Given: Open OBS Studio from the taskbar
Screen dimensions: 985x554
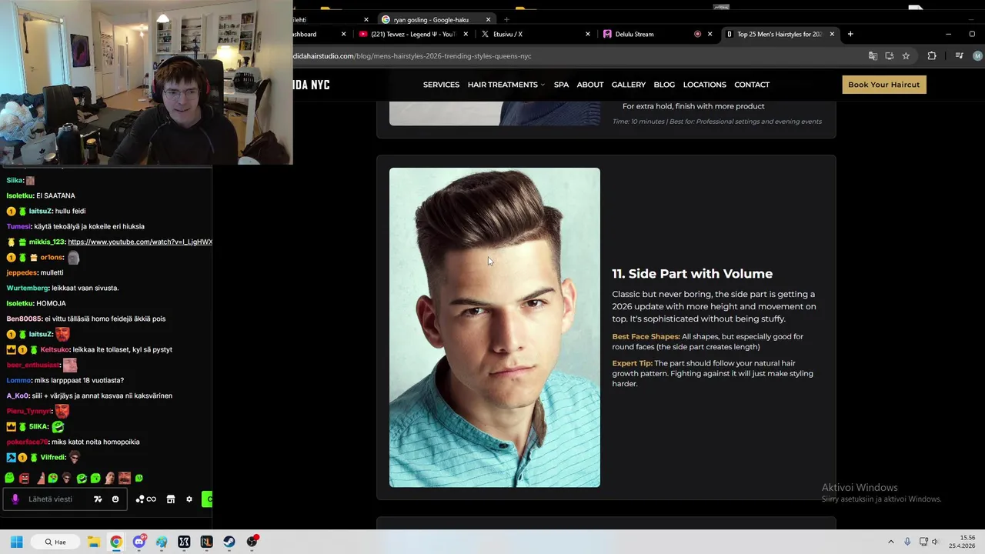Looking at the screenshot, I should 252,542.
